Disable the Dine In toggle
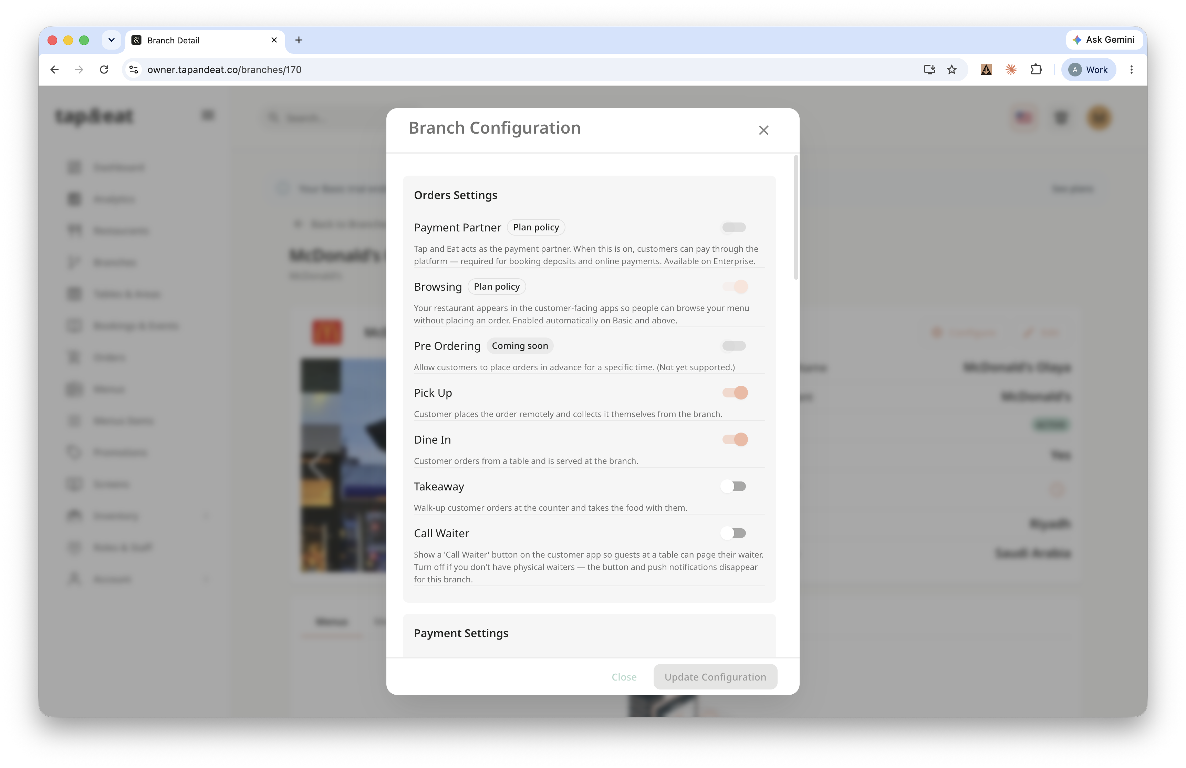Image resolution: width=1186 pixels, height=768 pixels. 735,439
